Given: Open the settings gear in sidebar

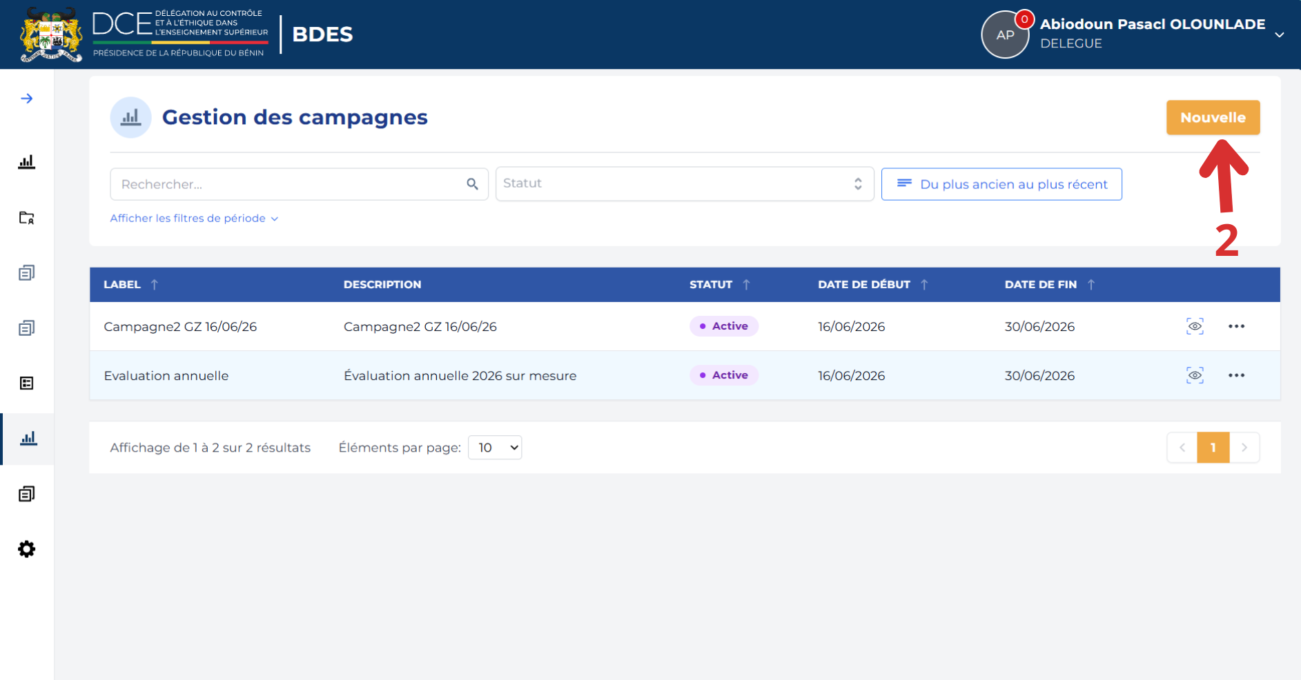Looking at the screenshot, I should coord(27,549).
